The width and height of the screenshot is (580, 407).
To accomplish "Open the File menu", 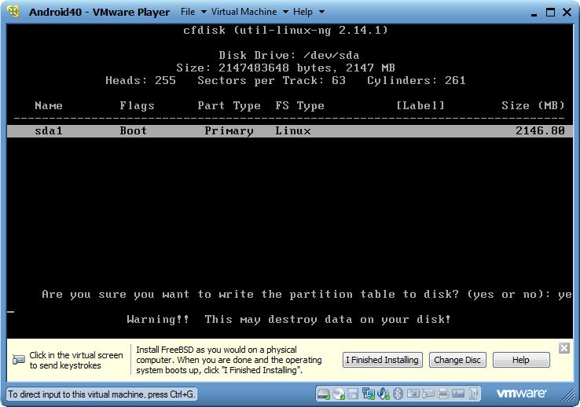I will point(188,12).
